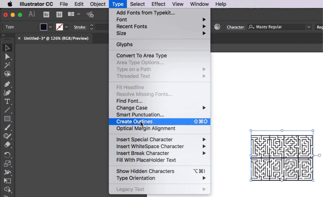Open the Object menu
Image resolution: width=323 pixels, height=197 pixels.
coord(97,4)
